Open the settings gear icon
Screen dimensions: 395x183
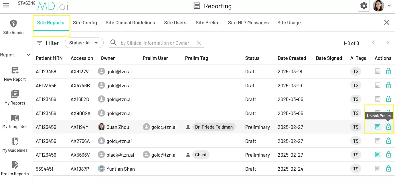364,6
